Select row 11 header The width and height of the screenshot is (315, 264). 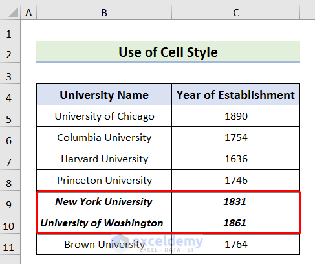point(10,244)
